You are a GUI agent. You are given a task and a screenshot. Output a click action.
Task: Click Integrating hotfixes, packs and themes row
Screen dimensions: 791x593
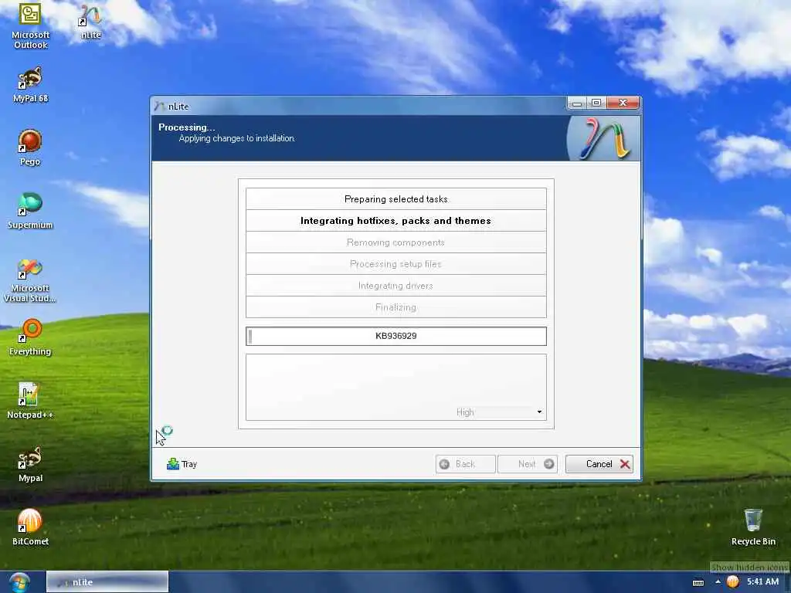pos(396,220)
